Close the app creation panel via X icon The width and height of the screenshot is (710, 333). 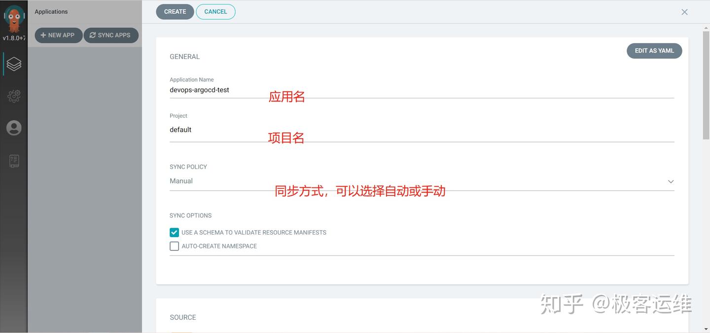pos(684,12)
